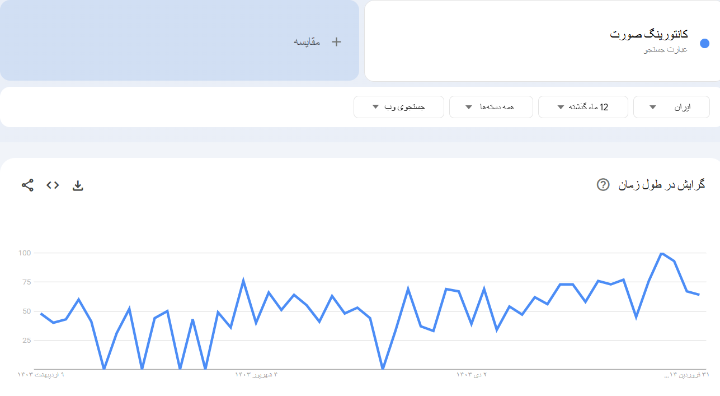This screenshot has height=396, width=720.
Task: Click the 100 label on the vertical axis
Action: (x=24, y=253)
